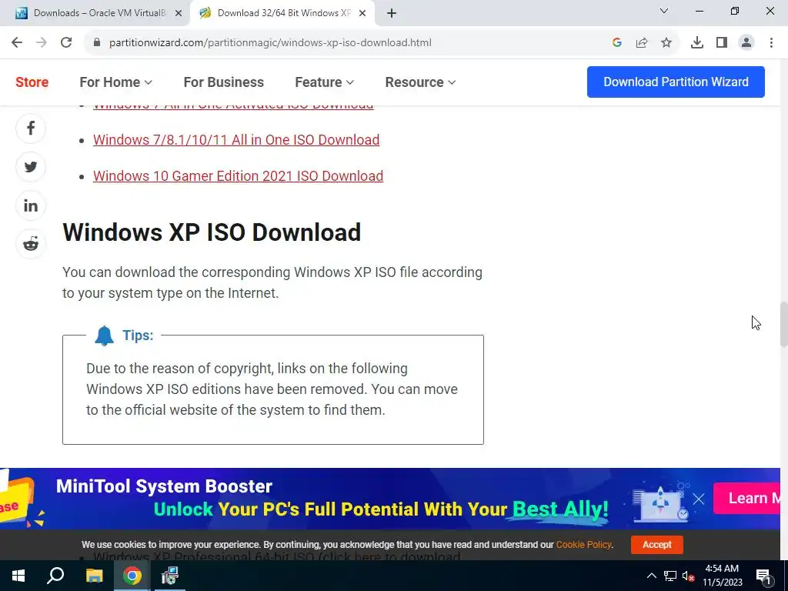Click muted volume tray icon
Screen dimensions: 788x591
coord(689,576)
